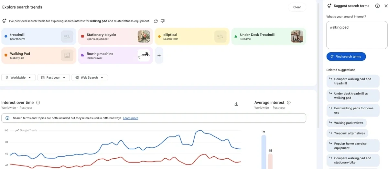Open the Worldwide region dropdown
Screen dimensions: 388x169
[18, 77]
